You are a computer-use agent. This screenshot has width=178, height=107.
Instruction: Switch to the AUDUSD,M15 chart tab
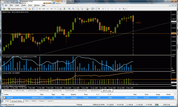[95, 91]
